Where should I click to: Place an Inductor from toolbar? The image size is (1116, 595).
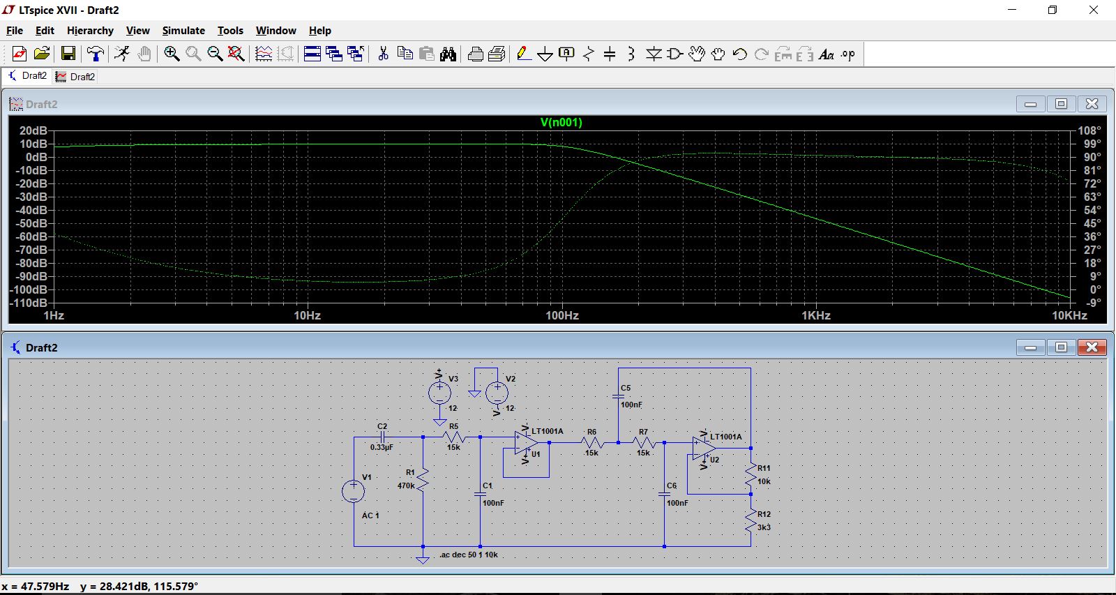coord(631,54)
